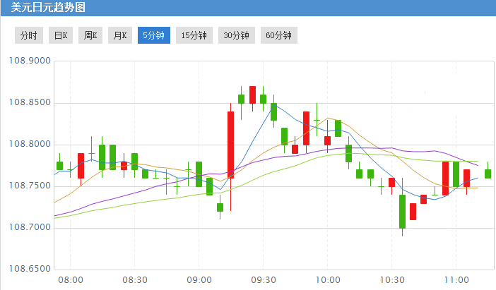Screen dimensions: 496x290
Task: Click the last green candle at right edge
Action: click(488, 174)
